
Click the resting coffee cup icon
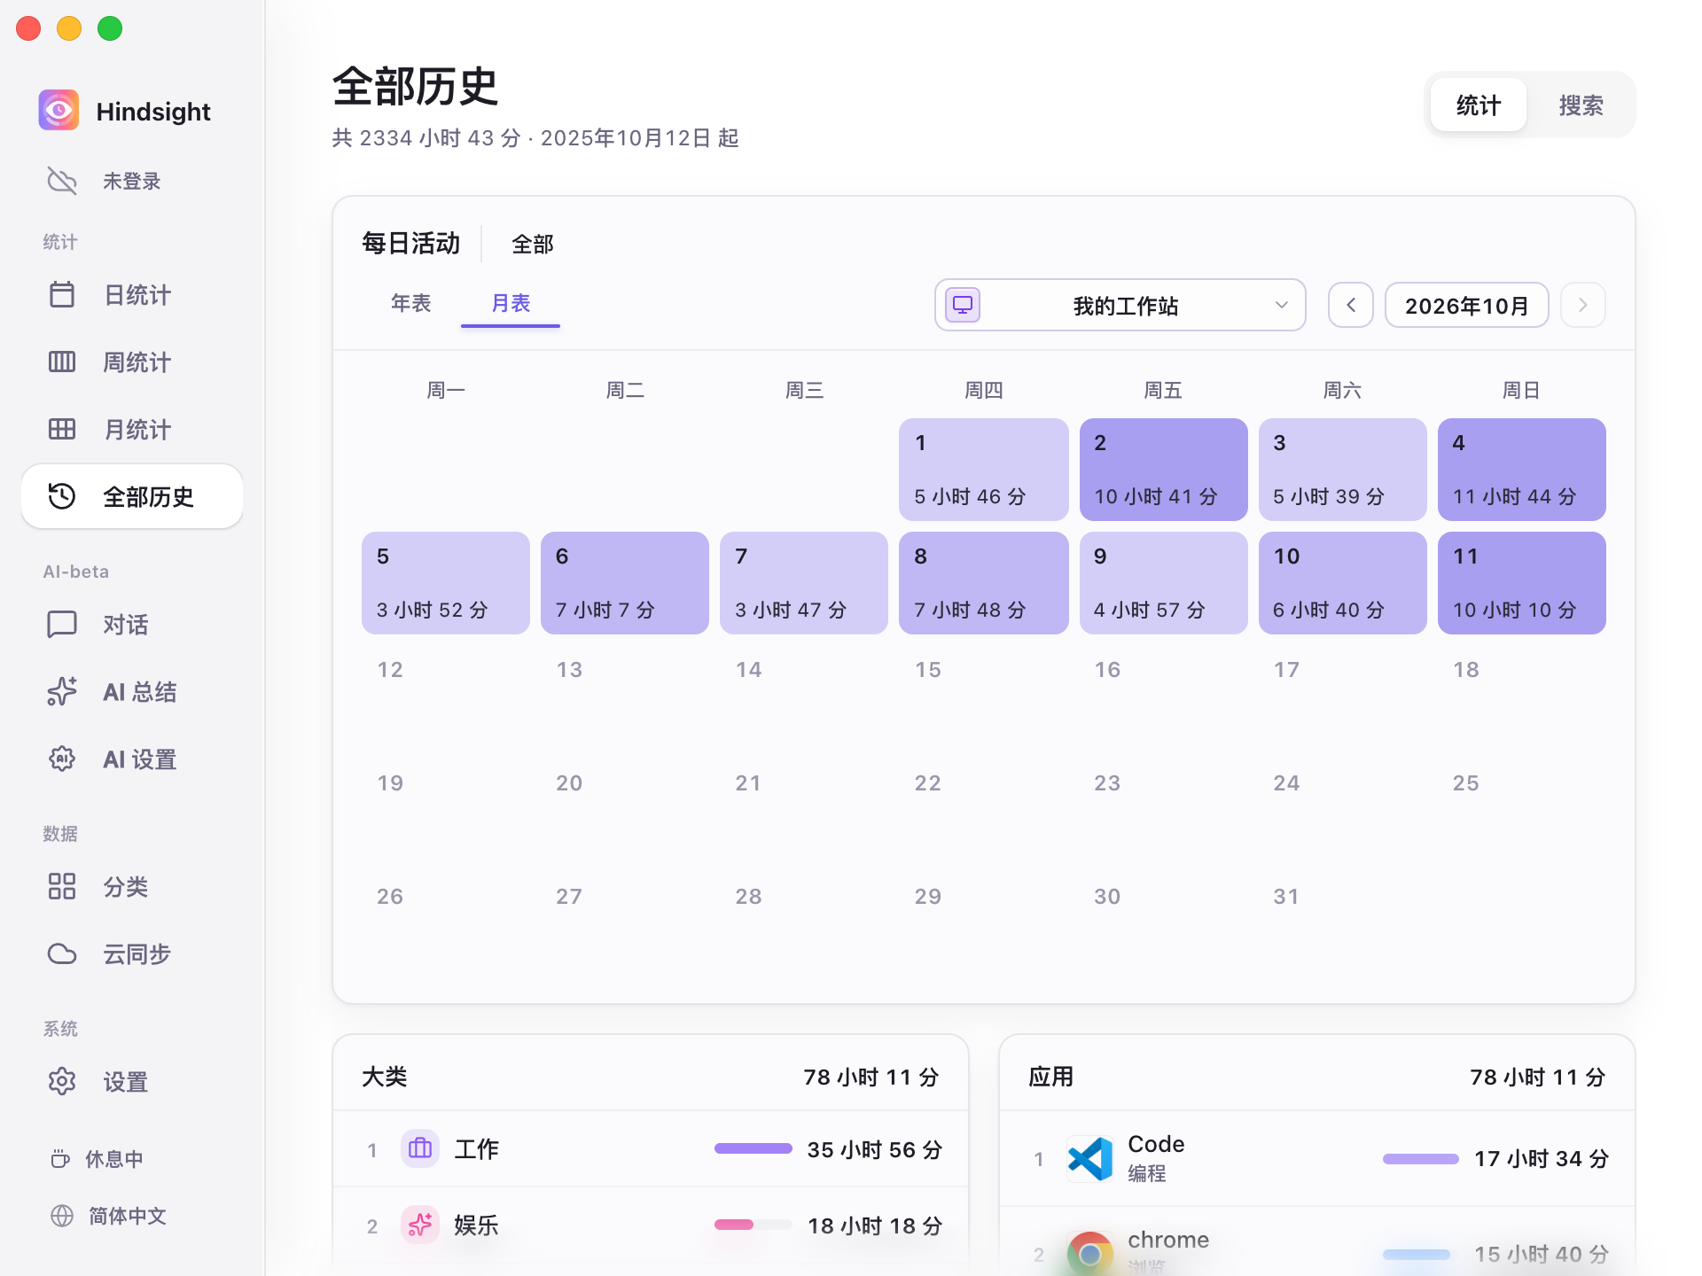point(60,1159)
